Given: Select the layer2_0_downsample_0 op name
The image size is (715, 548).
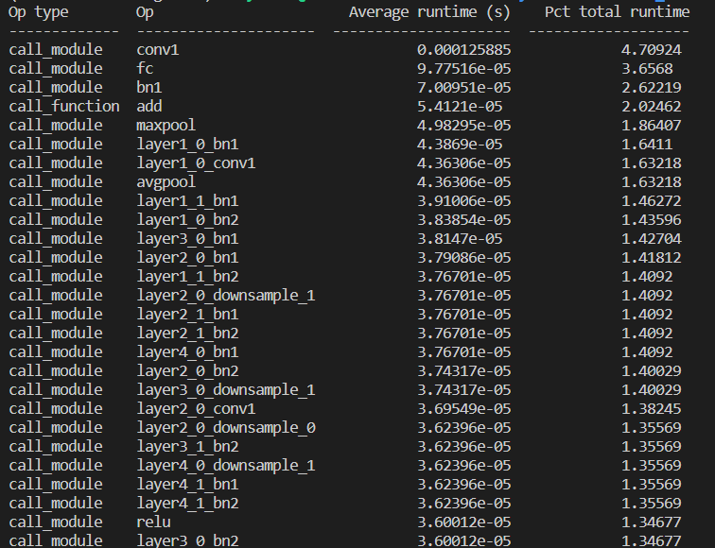Looking at the screenshot, I should tap(226, 428).
